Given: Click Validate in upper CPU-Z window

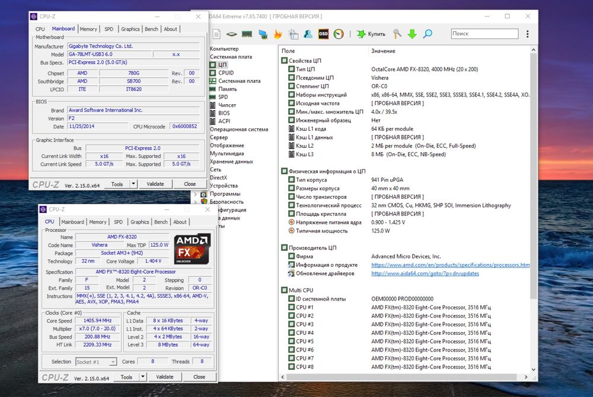Looking at the screenshot, I should [x=155, y=184].
